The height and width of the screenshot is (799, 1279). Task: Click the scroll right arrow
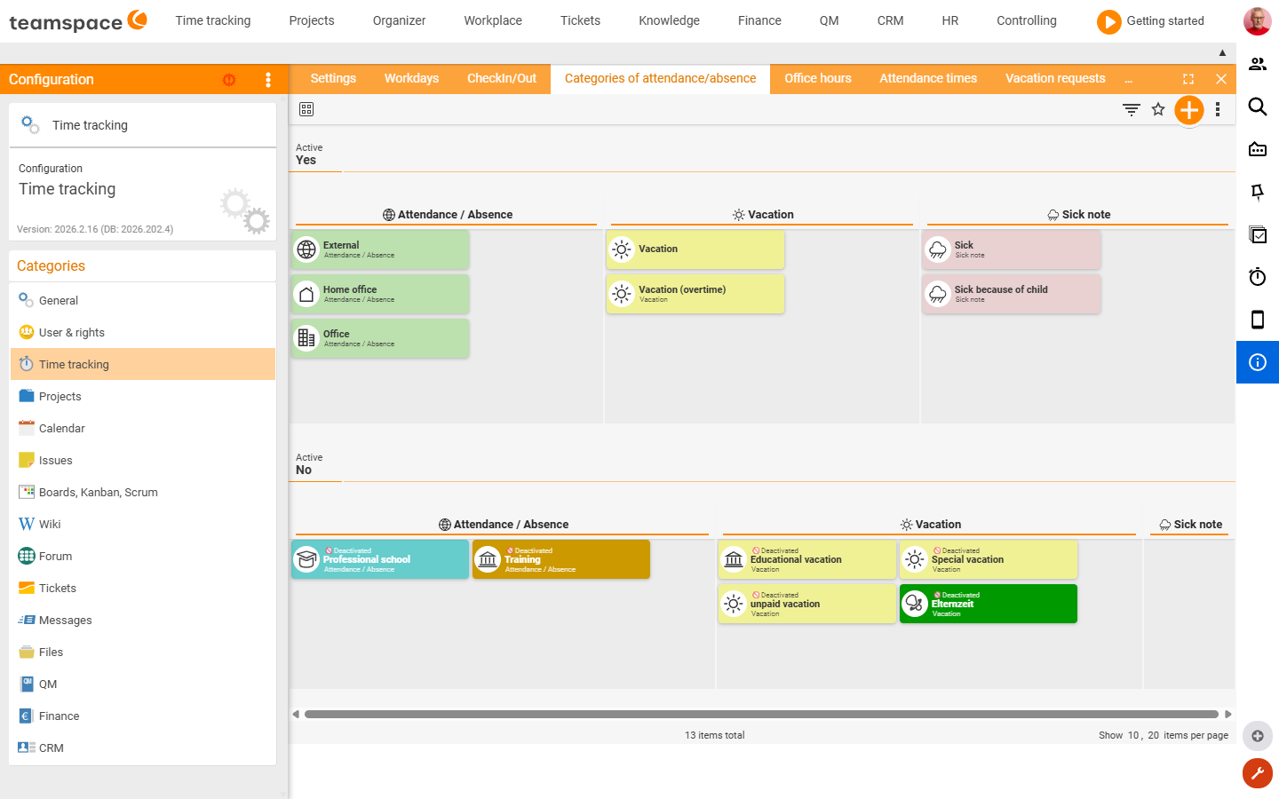1228,714
